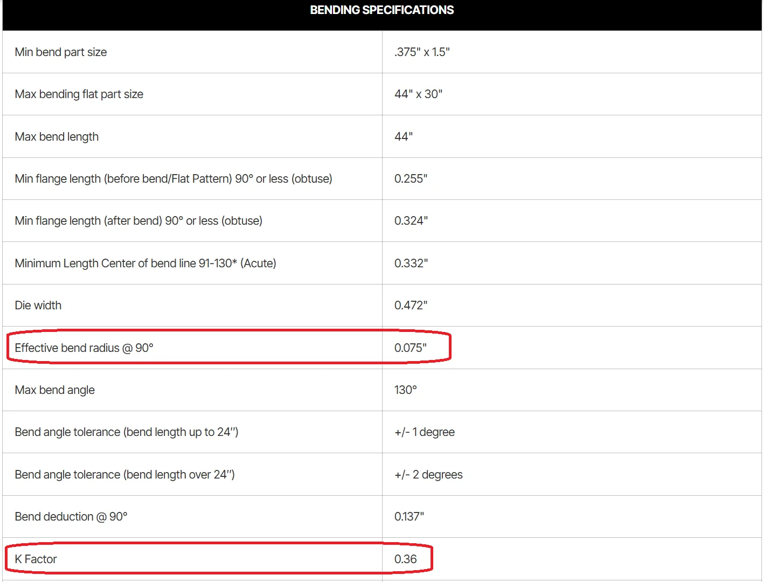This screenshot has height=582, width=763.
Task: Click the +/- 1 degree tolerance value
Action: [x=425, y=432]
